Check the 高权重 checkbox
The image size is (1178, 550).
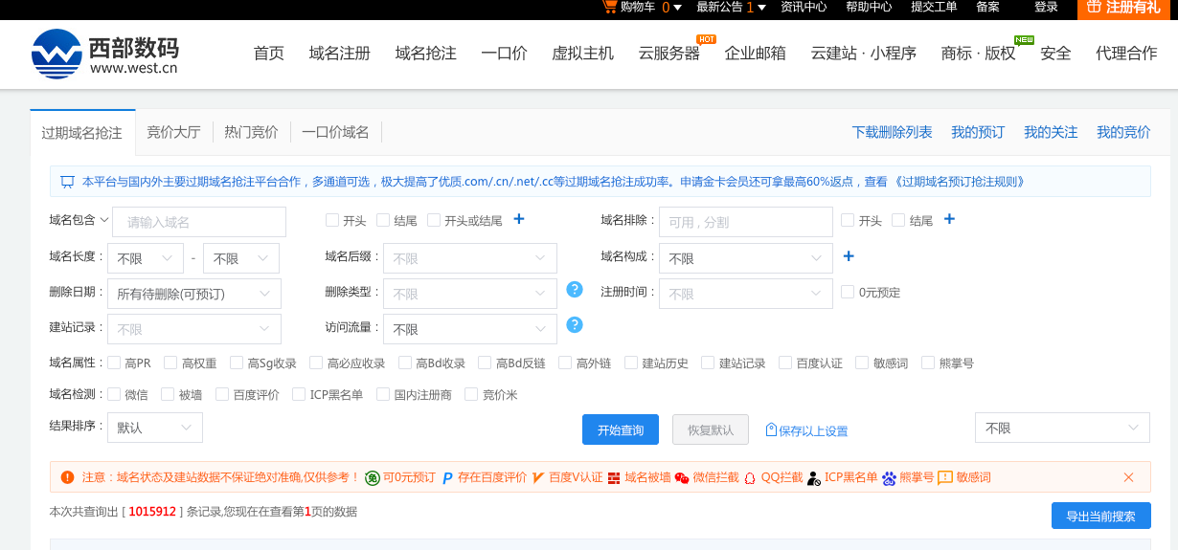tap(170, 363)
